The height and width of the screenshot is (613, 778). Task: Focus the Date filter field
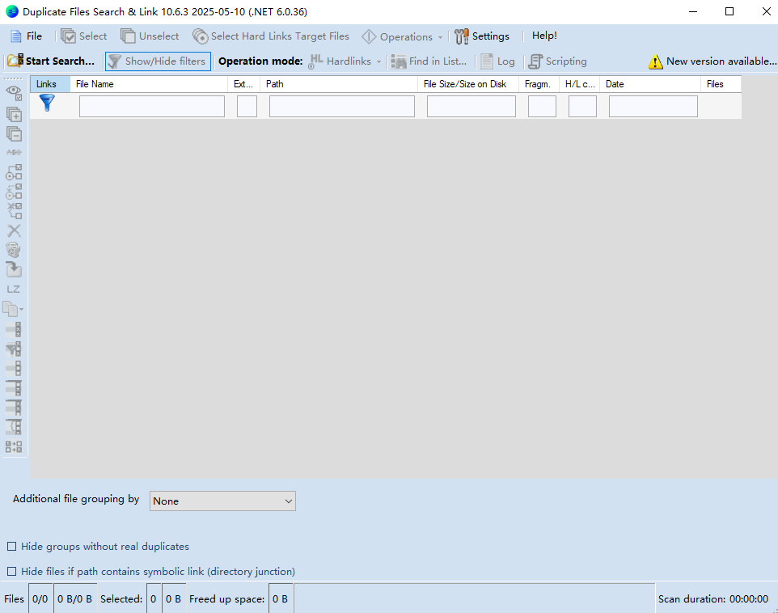[653, 106]
